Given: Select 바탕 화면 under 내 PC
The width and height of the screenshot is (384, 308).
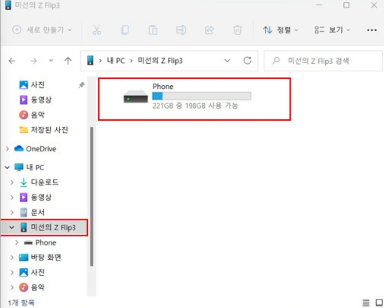Looking at the screenshot, I should point(40,257).
